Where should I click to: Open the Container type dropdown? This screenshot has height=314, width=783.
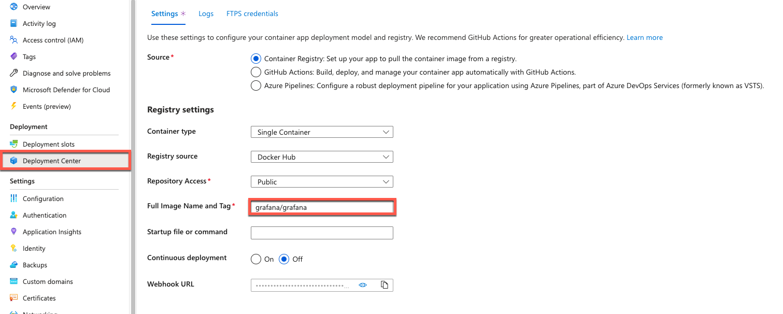tap(322, 132)
